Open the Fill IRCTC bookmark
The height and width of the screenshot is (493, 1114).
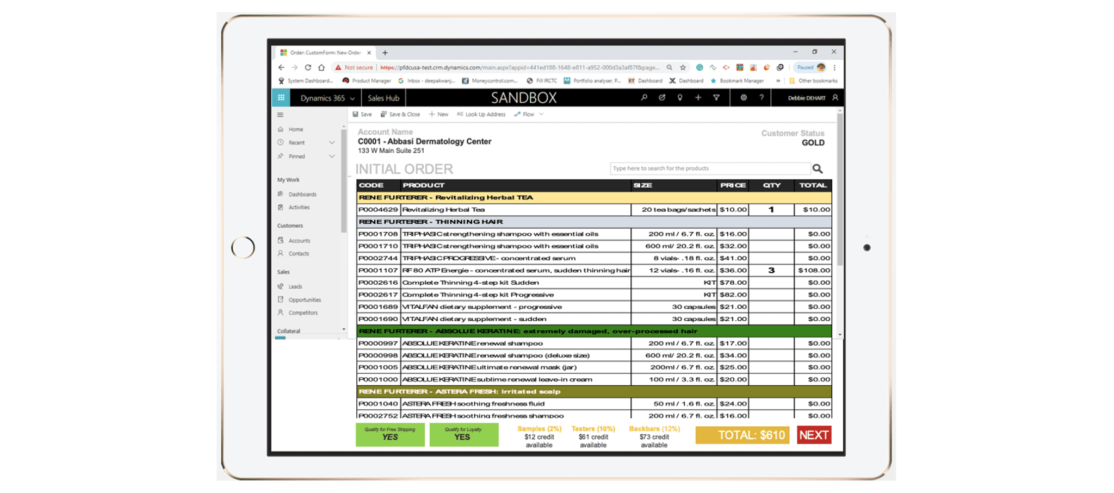point(541,81)
